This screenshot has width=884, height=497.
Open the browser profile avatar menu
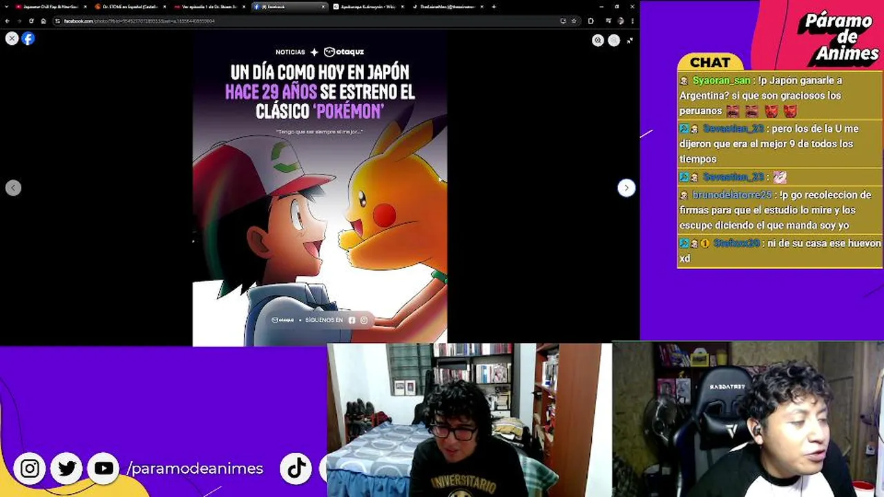(x=620, y=21)
